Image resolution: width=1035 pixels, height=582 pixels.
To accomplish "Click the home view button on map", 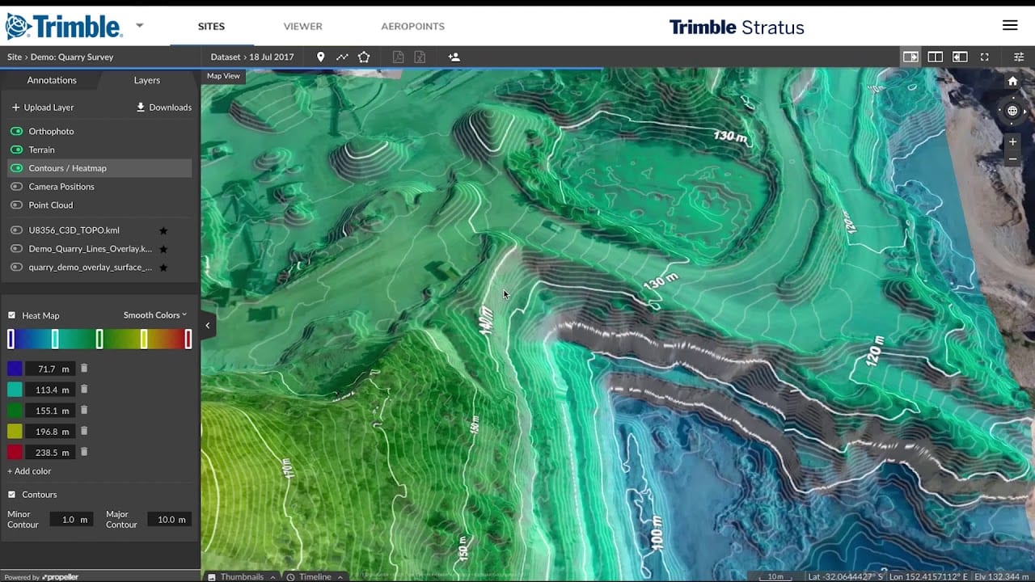I will (1012, 82).
